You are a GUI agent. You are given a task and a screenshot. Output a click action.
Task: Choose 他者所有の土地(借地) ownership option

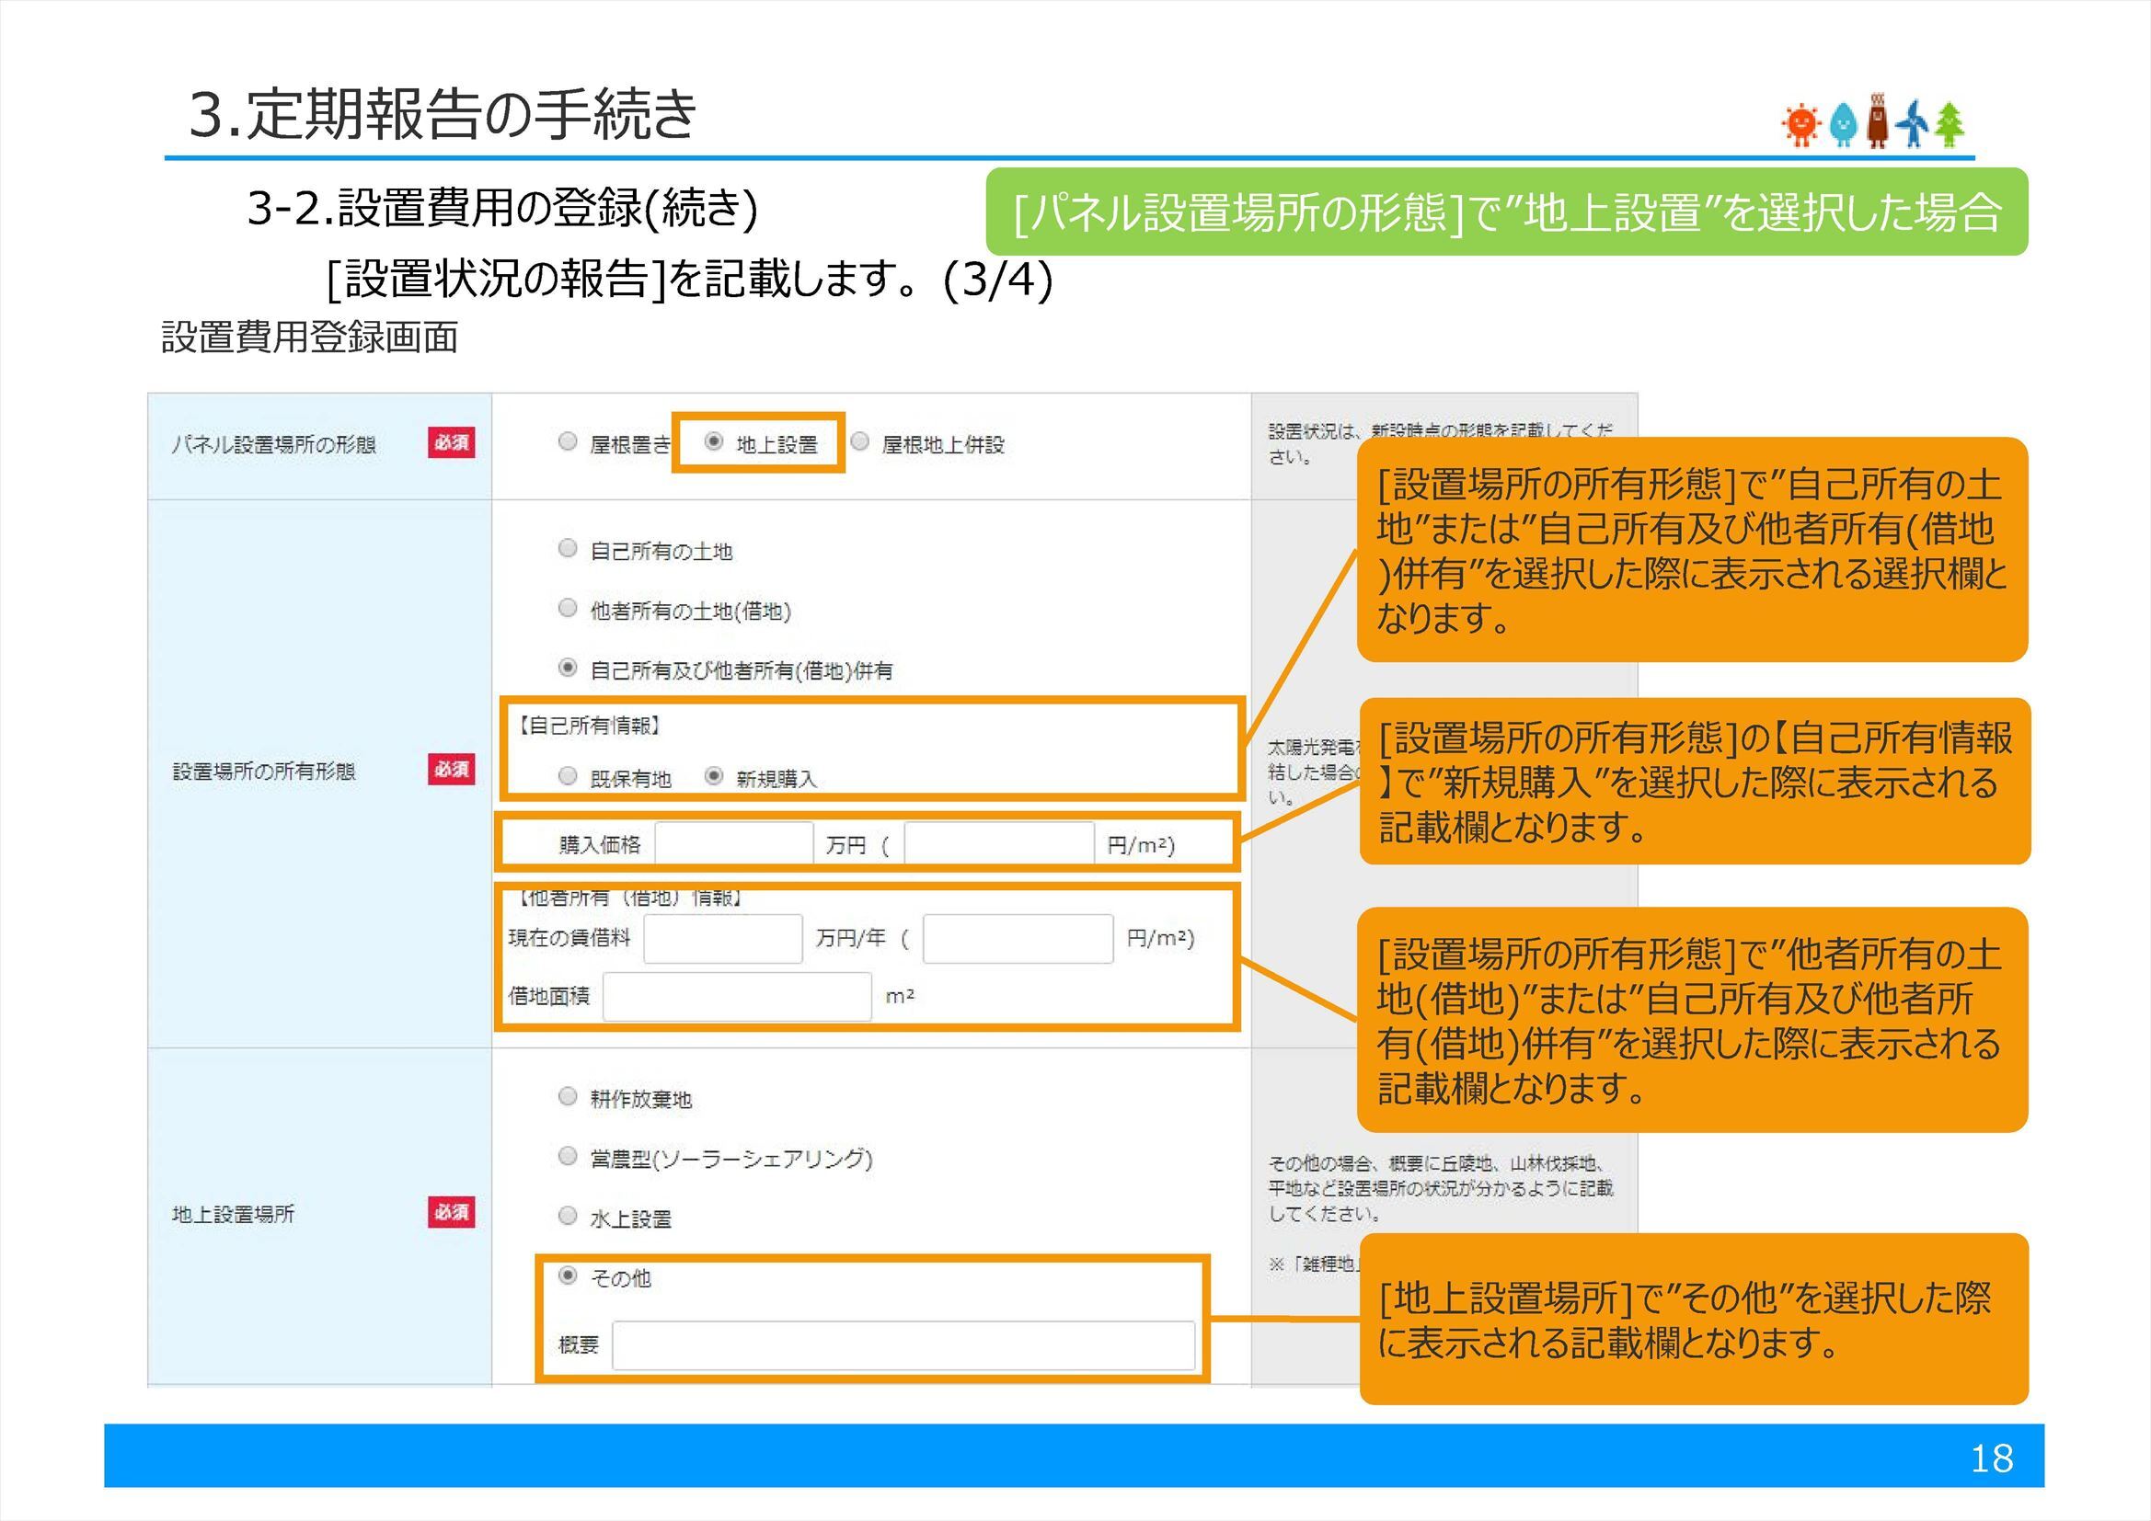point(568,611)
